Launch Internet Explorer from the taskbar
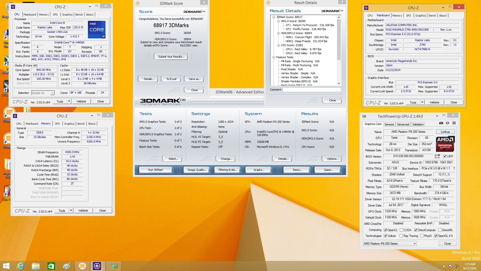The width and height of the screenshot is (481, 271). (20, 266)
